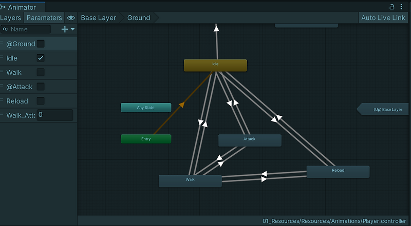Open the add parameter dropdown arrow
Screen dimensions: 411x226
tap(72, 29)
